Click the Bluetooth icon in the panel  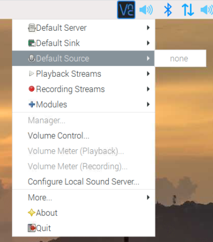tap(168, 10)
